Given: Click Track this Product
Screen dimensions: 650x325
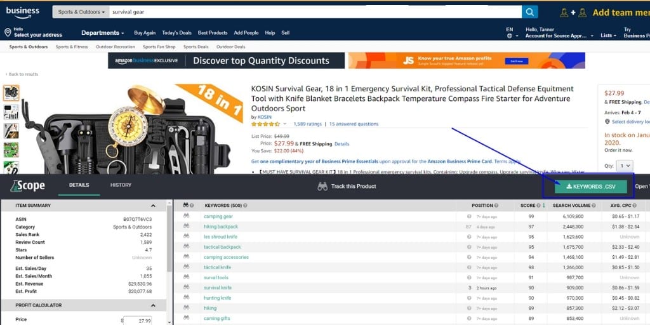Looking at the screenshot, I should click(347, 187).
